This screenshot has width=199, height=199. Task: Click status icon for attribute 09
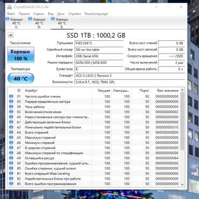11,107
